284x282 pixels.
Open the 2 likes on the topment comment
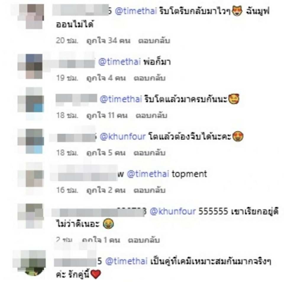(106, 190)
